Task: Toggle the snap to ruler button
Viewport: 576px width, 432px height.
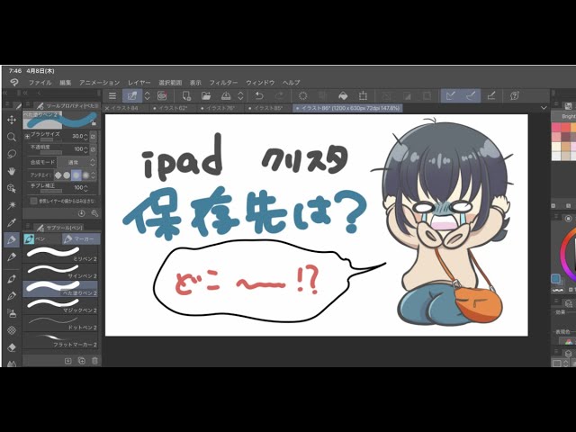Action: tap(450, 96)
